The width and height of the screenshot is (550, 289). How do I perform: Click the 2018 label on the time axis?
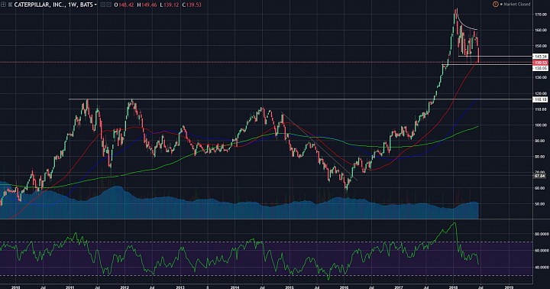pyautogui.click(x=454, y=287)
